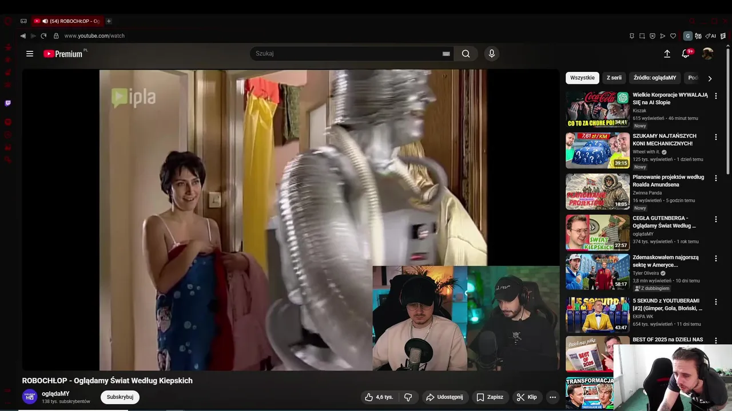This screenshot has width=732, height=411.
Task: Open the account avatar menu
Action: coord(708,54)
